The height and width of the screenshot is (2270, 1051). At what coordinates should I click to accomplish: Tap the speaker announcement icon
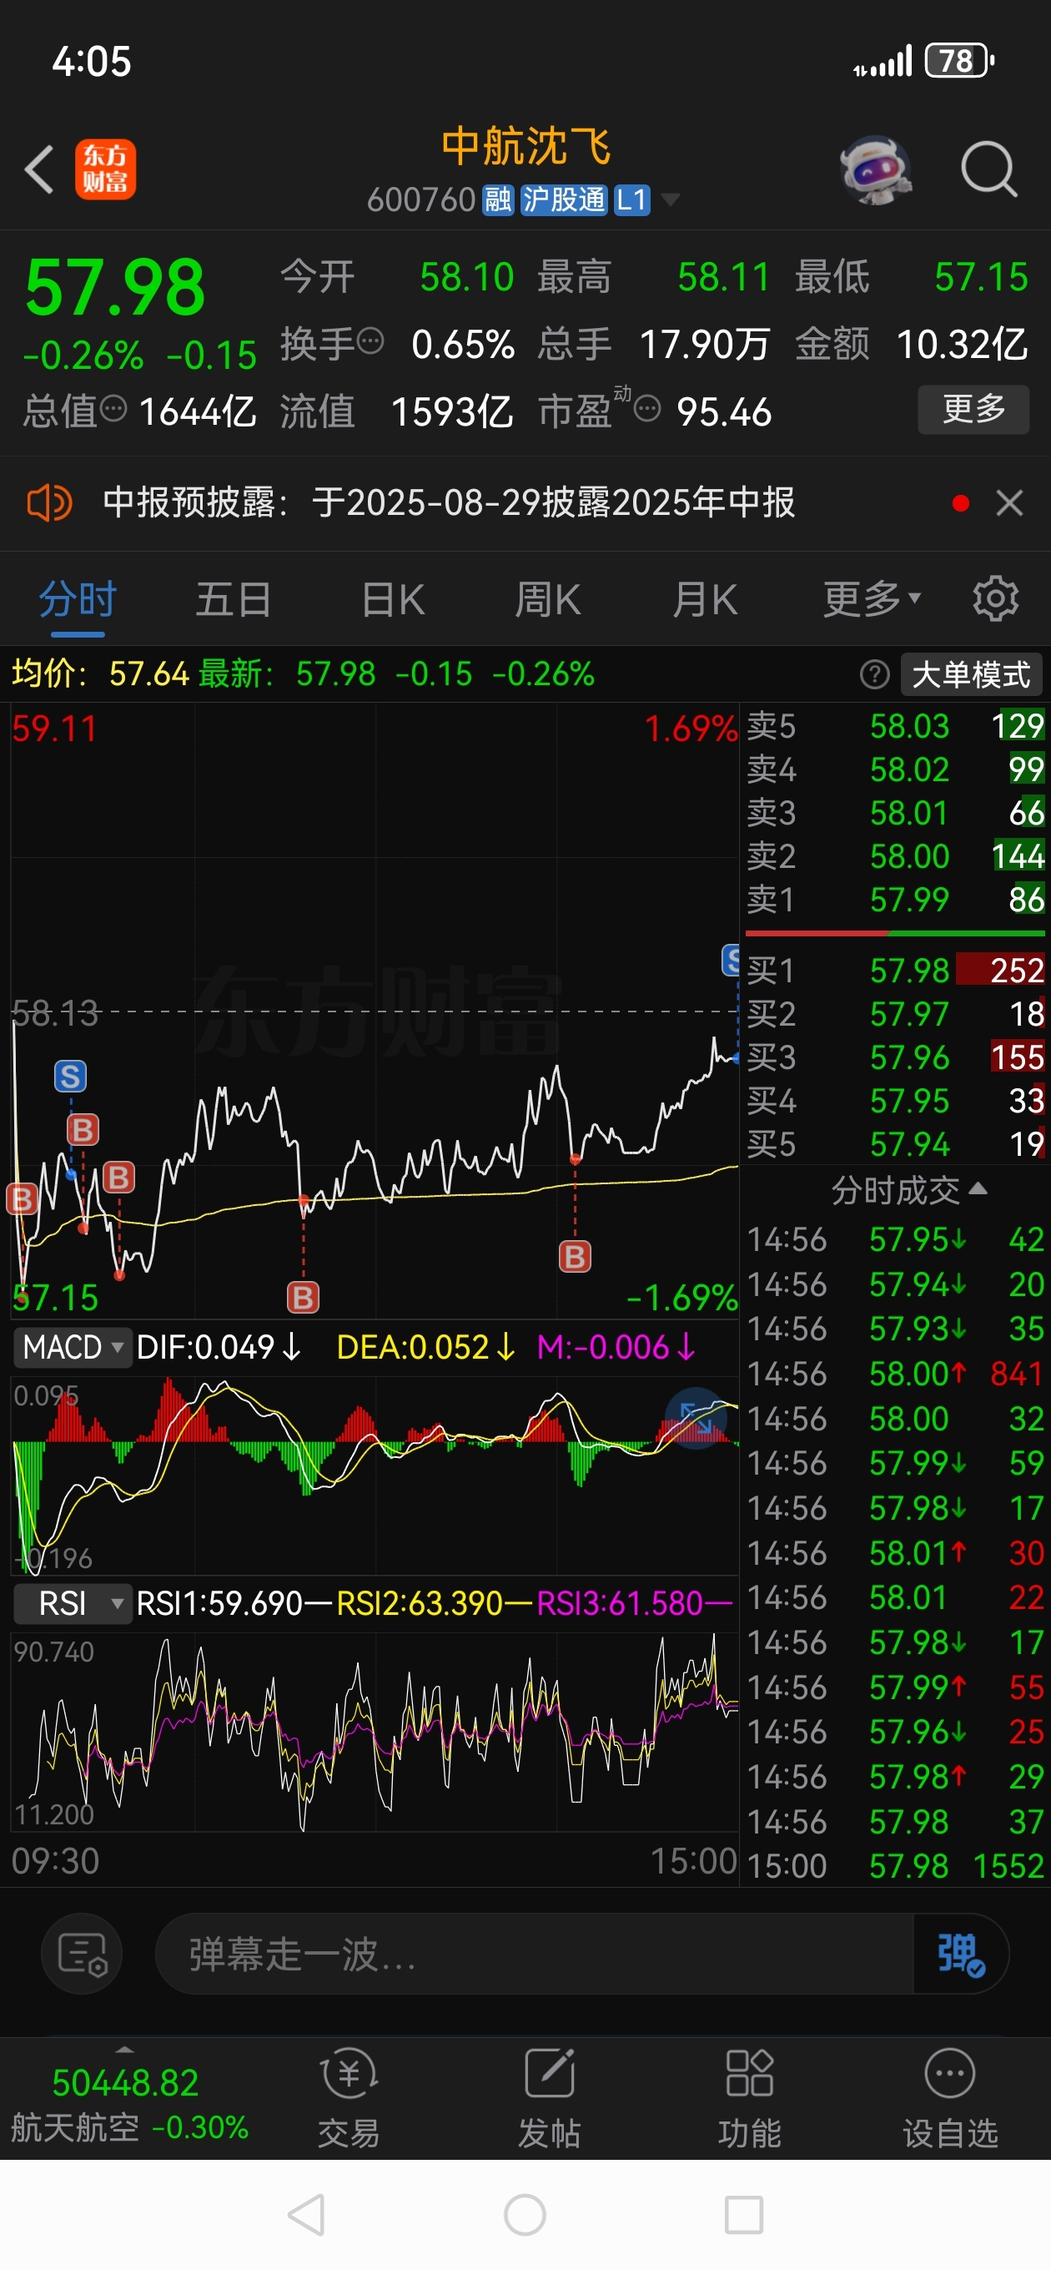(x=48, y=503)
